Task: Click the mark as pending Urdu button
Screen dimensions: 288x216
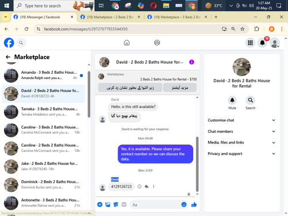Action: [130, 88]
